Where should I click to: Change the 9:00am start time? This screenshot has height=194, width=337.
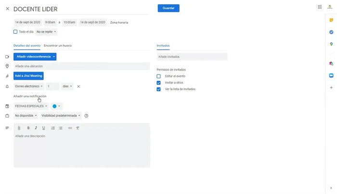click(50, 22)
